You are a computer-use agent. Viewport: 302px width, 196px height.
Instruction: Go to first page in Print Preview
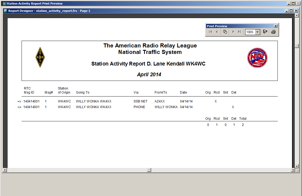[210, 32]
